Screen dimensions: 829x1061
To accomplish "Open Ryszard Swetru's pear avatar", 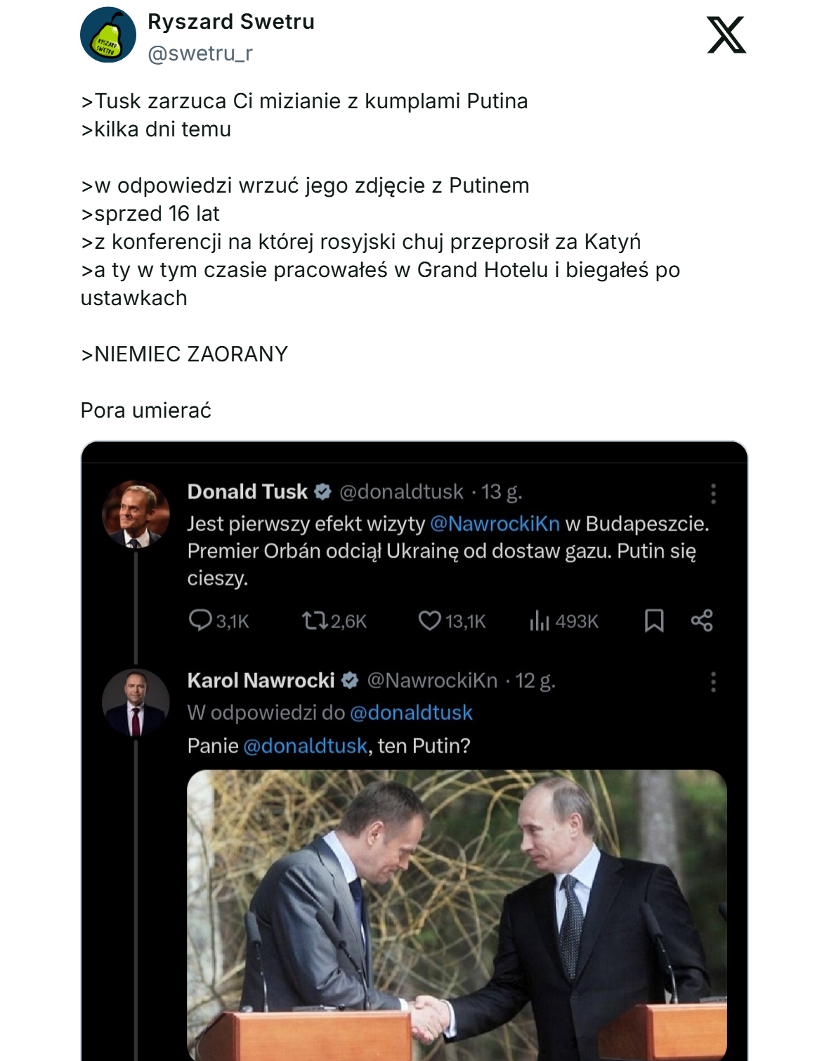I will [107, 35].
